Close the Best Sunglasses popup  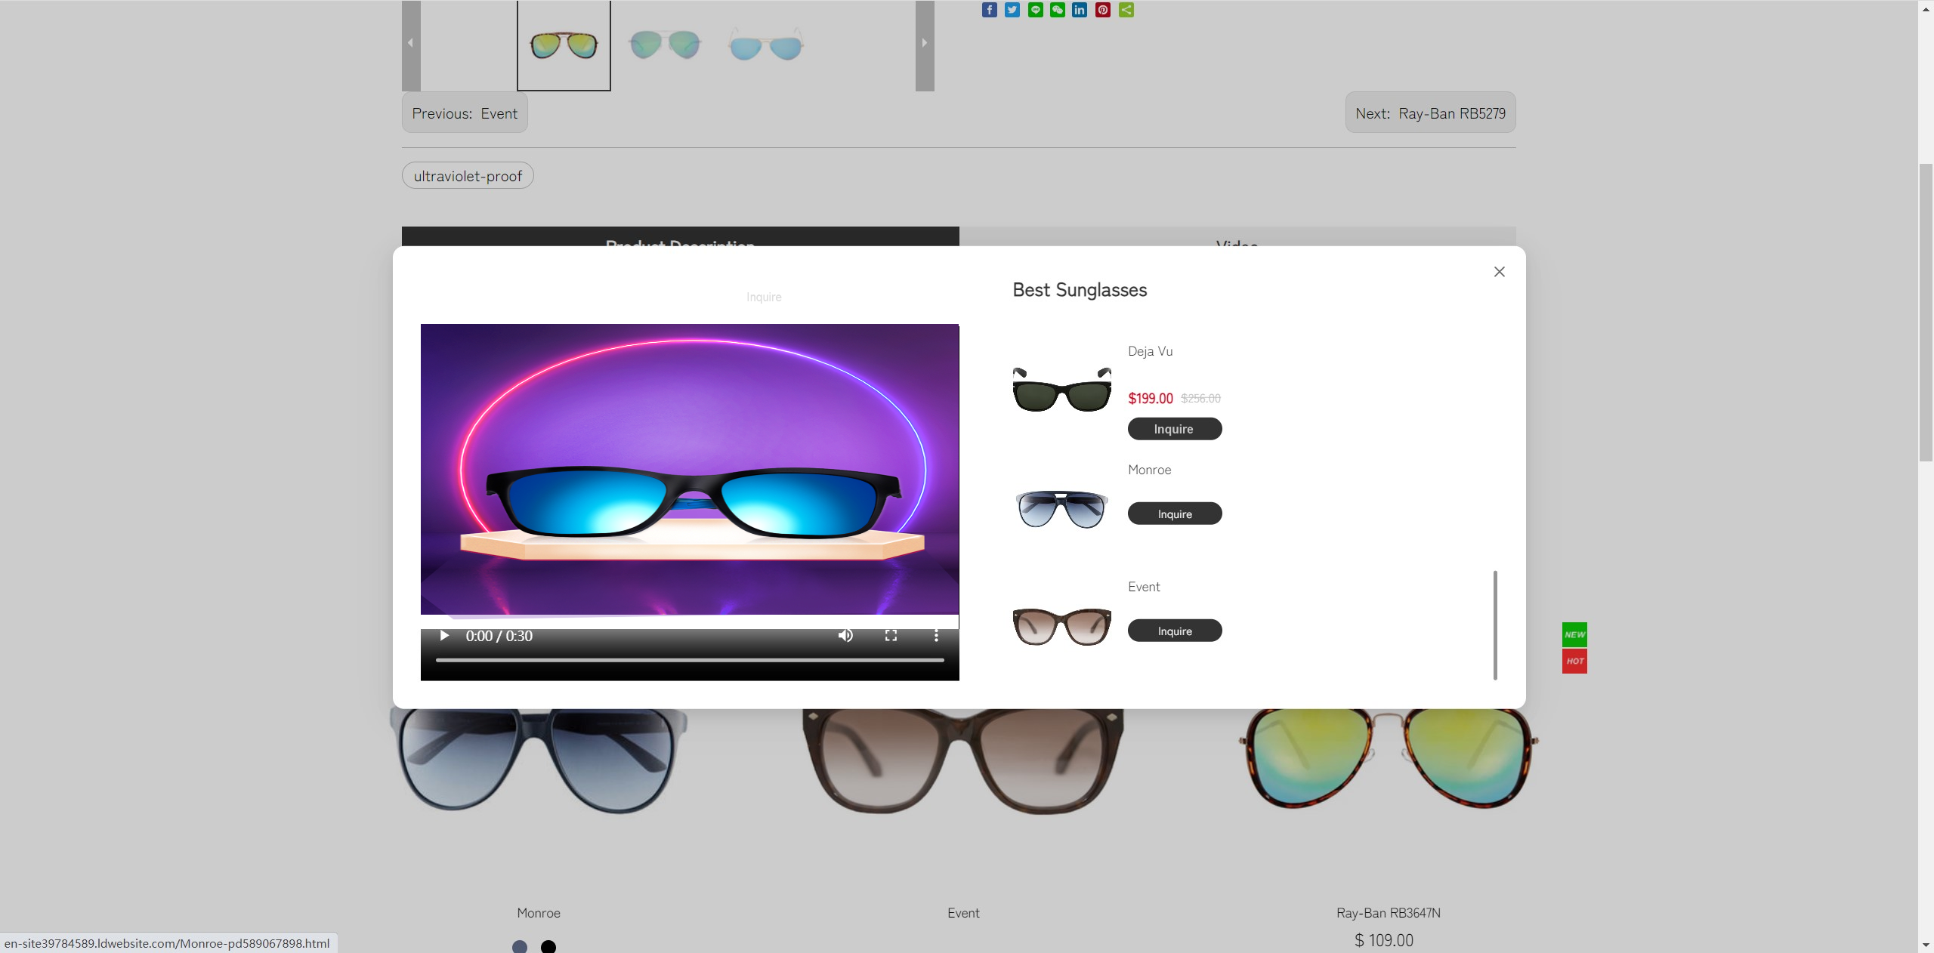tap(1499, 272)
